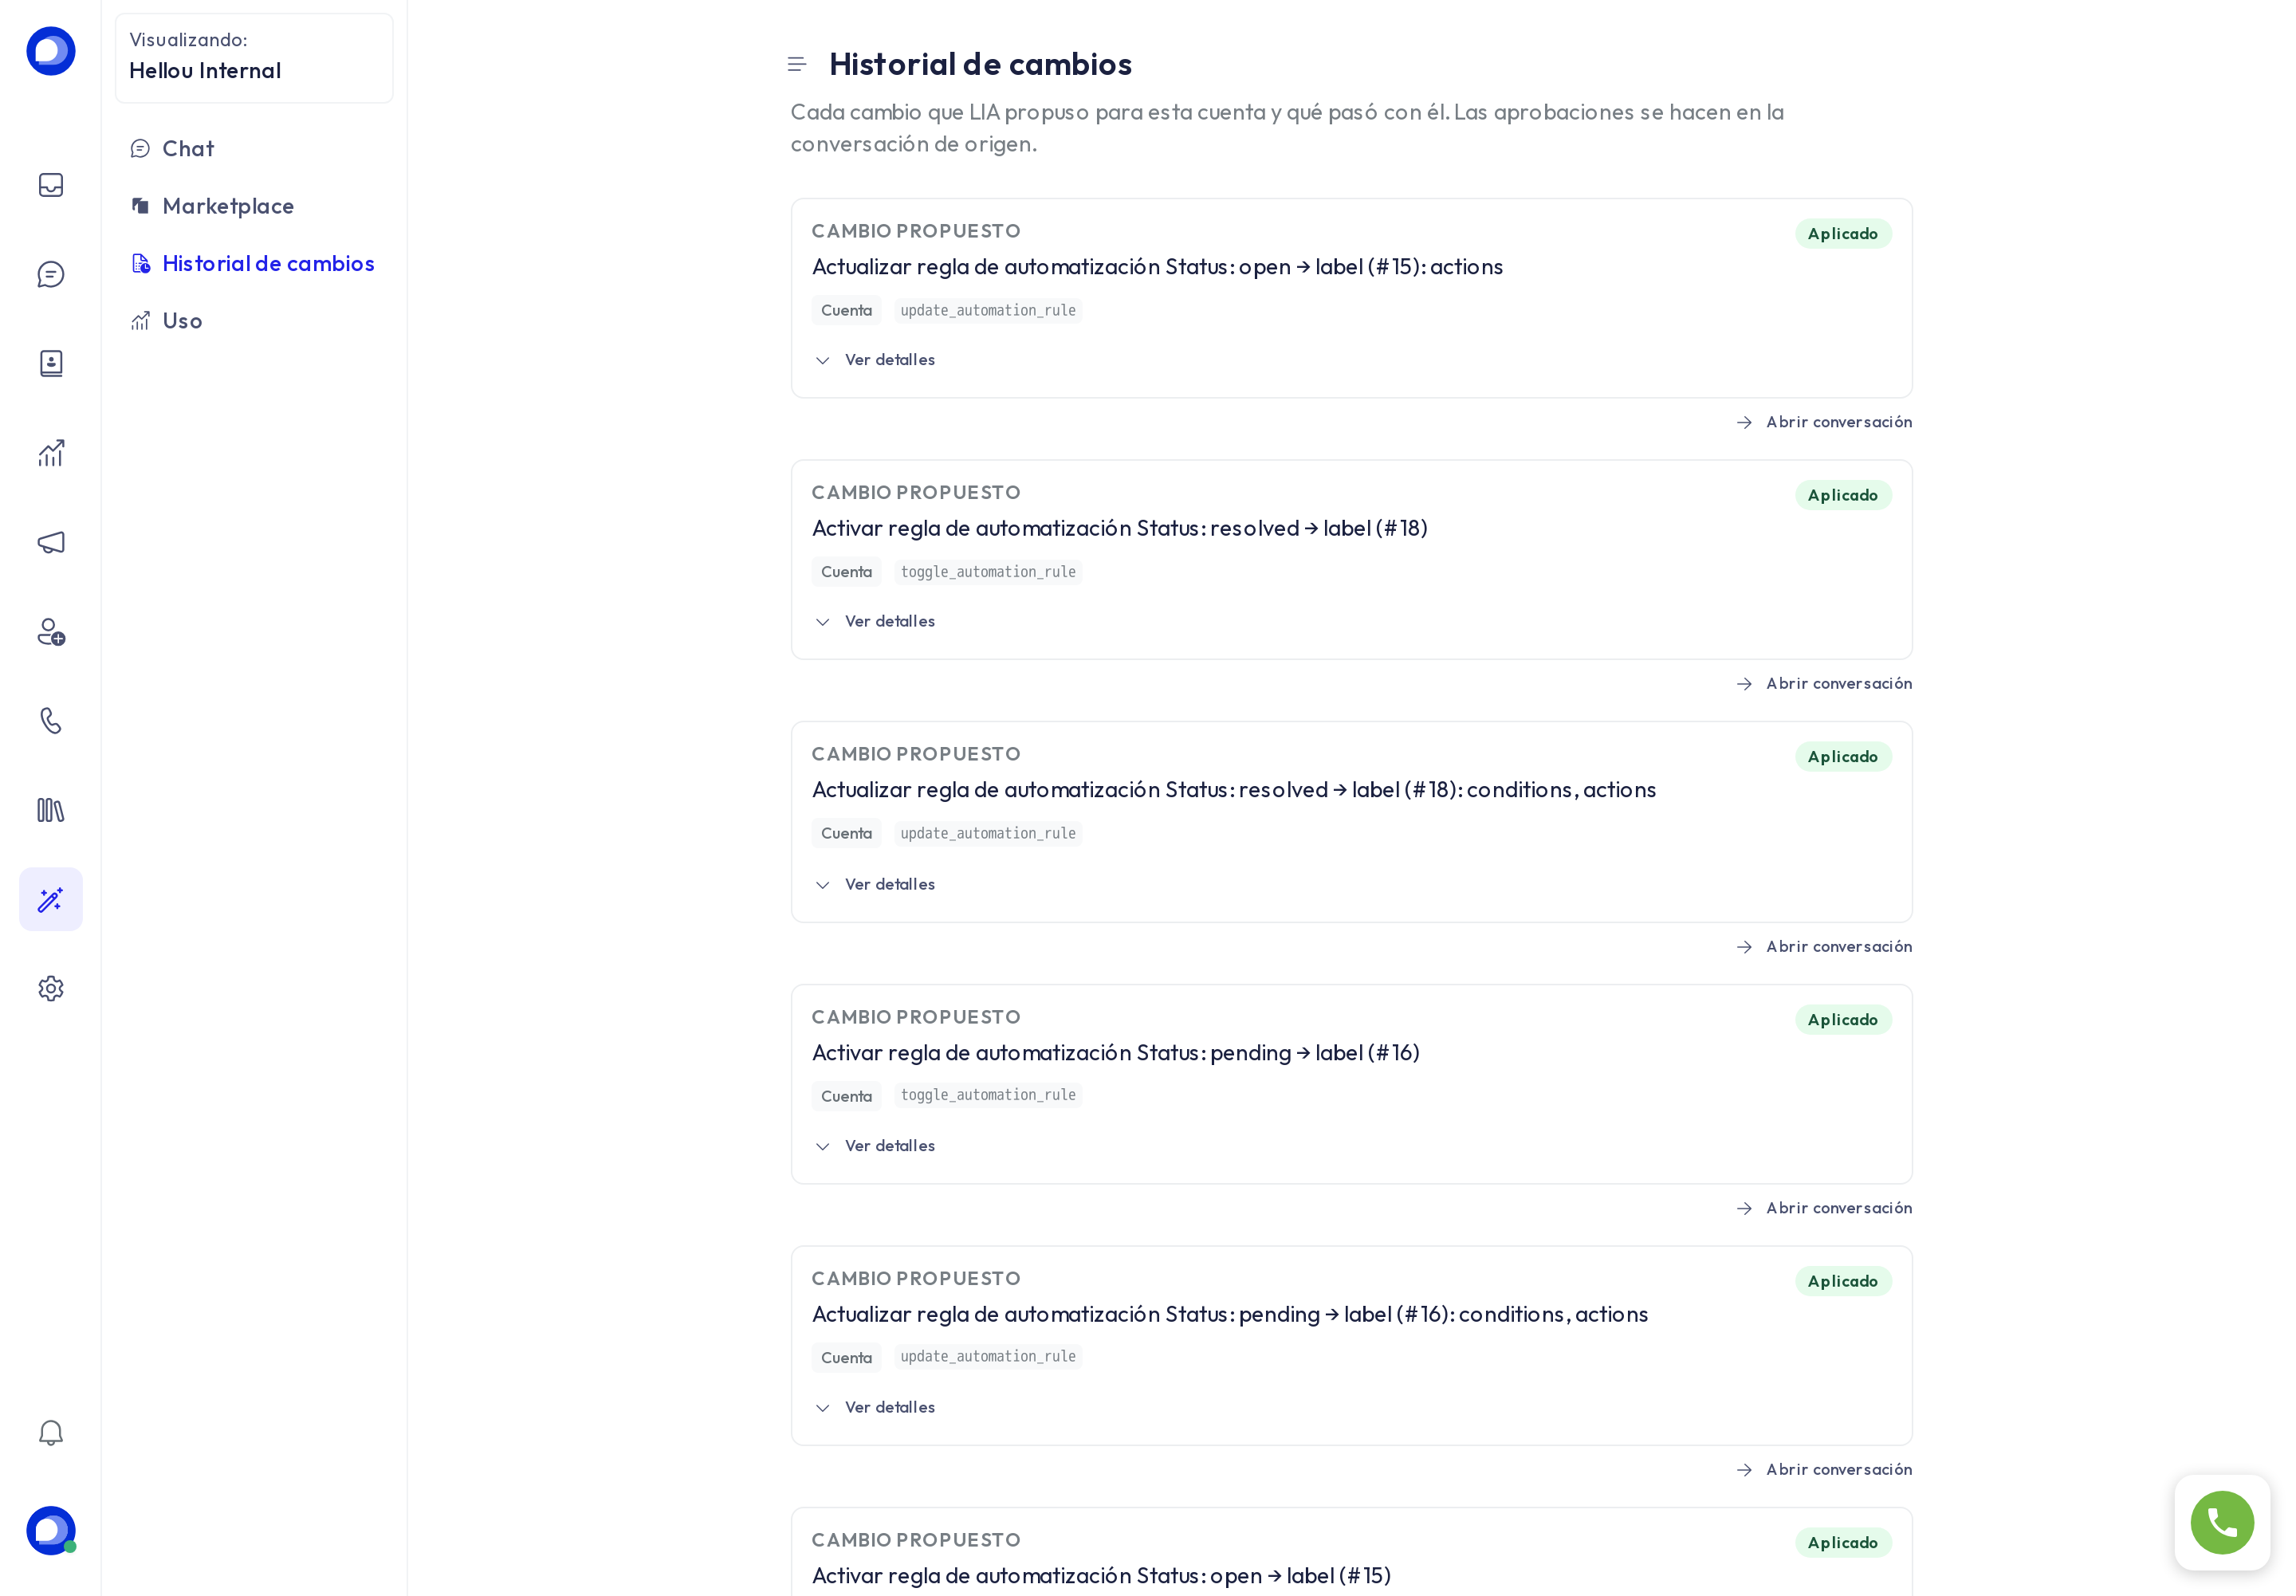Screen dimensions: 2296x1596
Task: Click Cuenta tag in the pending → label (#16): conditions card
Action: 846,1358
